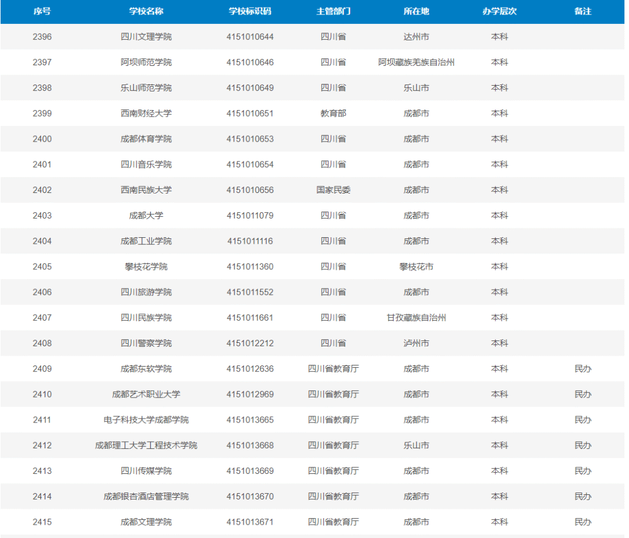Image resolution: width=629 pixels, height=538 pixels.
Task: Select school name 四川民族学院
Action: [146, 318]
